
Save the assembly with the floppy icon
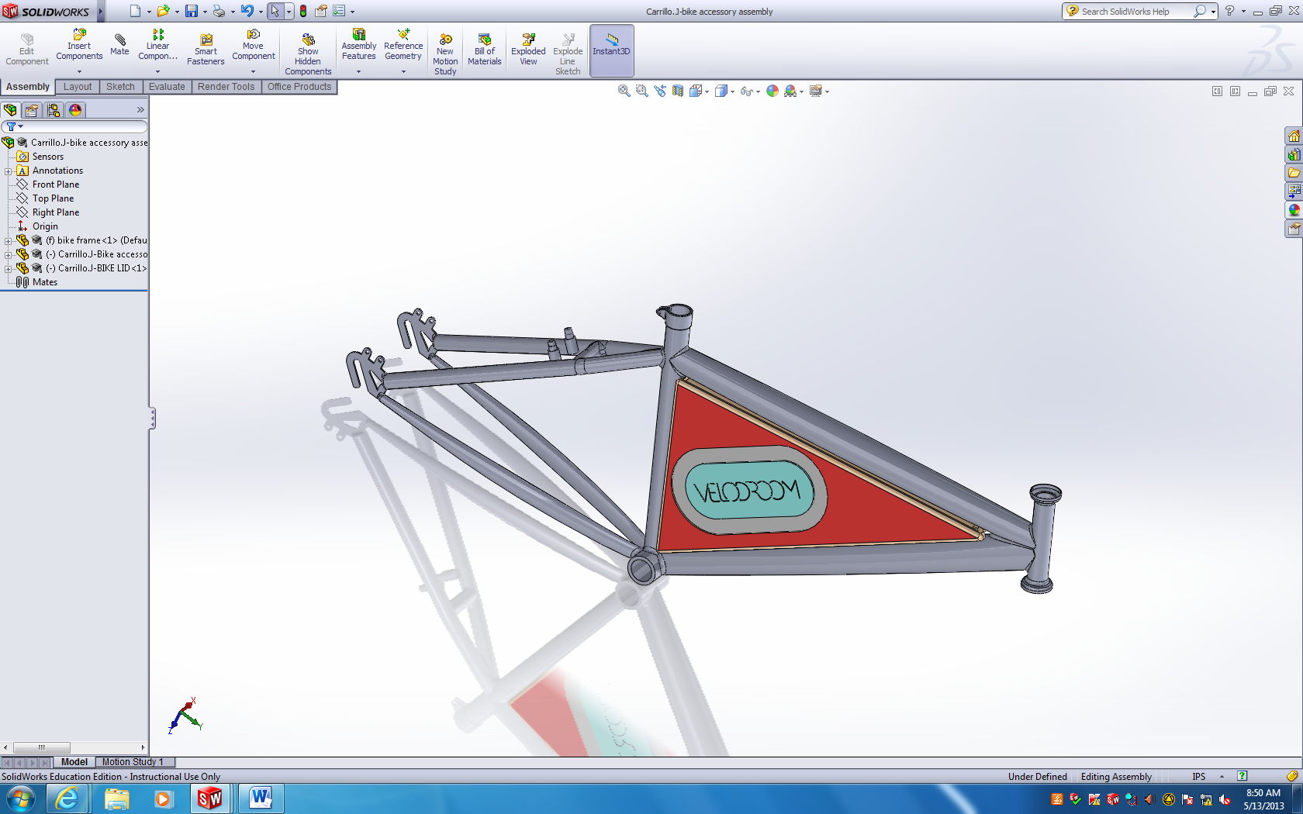pos(191,11)
